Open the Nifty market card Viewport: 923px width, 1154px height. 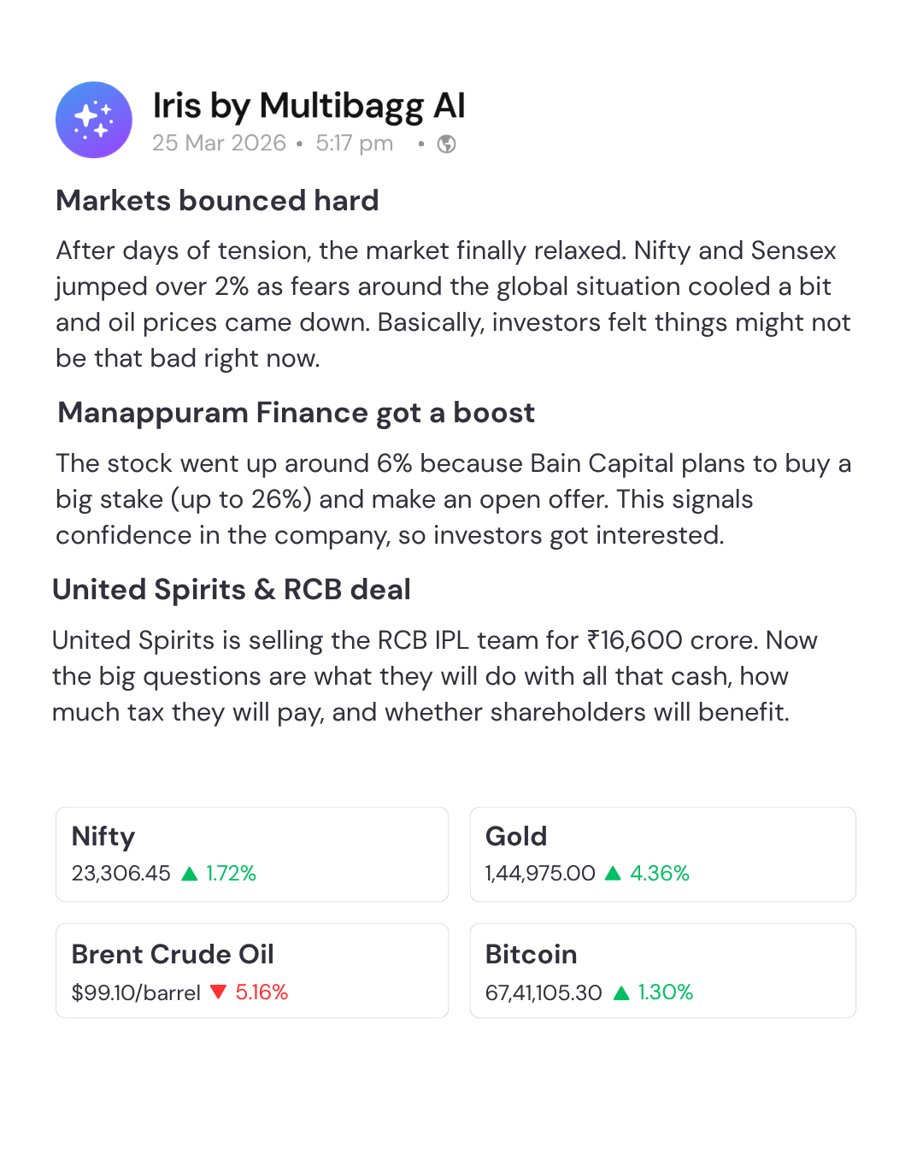(x=252, y=854)
